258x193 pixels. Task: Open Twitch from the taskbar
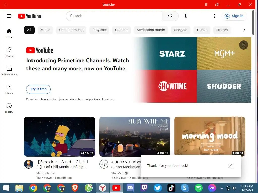(144, 188)
